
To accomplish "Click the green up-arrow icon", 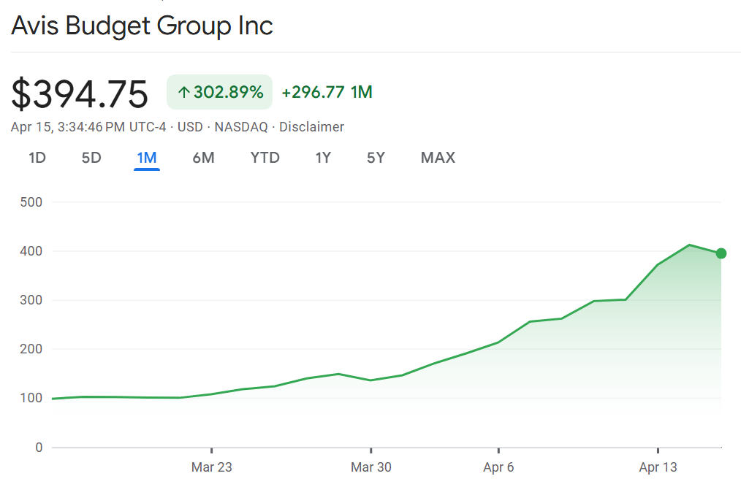I will click(184, 93).
